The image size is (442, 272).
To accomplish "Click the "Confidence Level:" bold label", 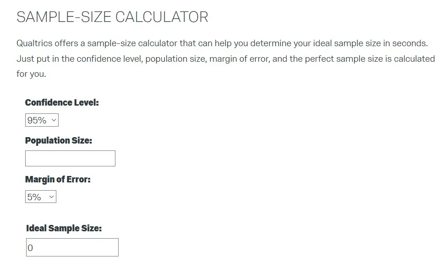I will [x=62, y=102].
